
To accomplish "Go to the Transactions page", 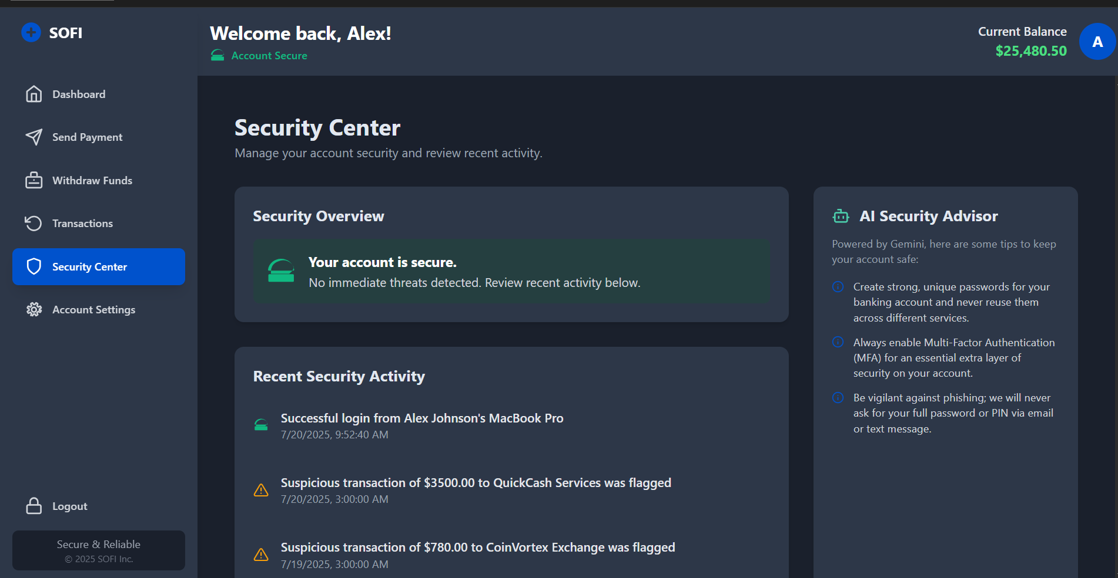I will point(82,224).
